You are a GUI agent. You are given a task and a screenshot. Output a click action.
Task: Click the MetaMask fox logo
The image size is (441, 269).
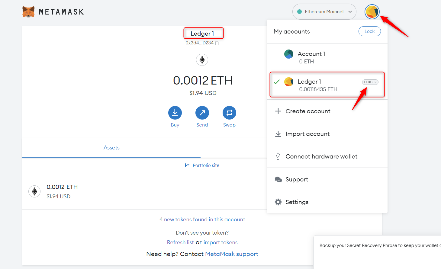(28, 12)
